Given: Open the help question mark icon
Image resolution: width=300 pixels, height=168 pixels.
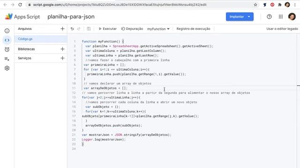Looking at the screenshot, I should pyautogui.click(x=269, y=17).
